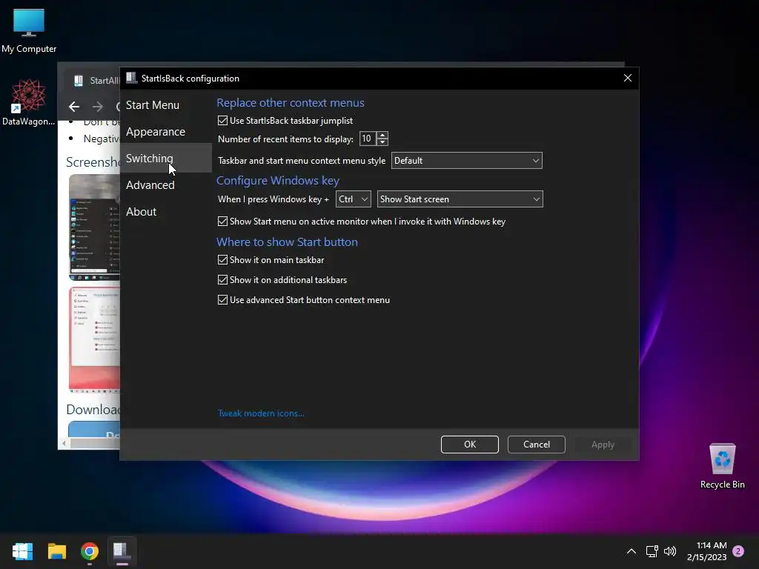Click the blue download button in StartAllBack window
This screenshot has width=759, height=569.
pyautogui.click(x=94, y=429)
